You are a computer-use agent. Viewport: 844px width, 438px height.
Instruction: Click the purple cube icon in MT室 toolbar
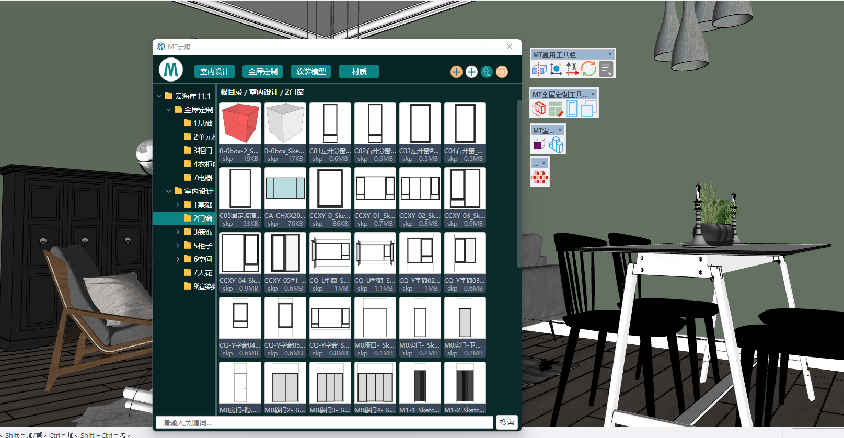coord(539,144)
